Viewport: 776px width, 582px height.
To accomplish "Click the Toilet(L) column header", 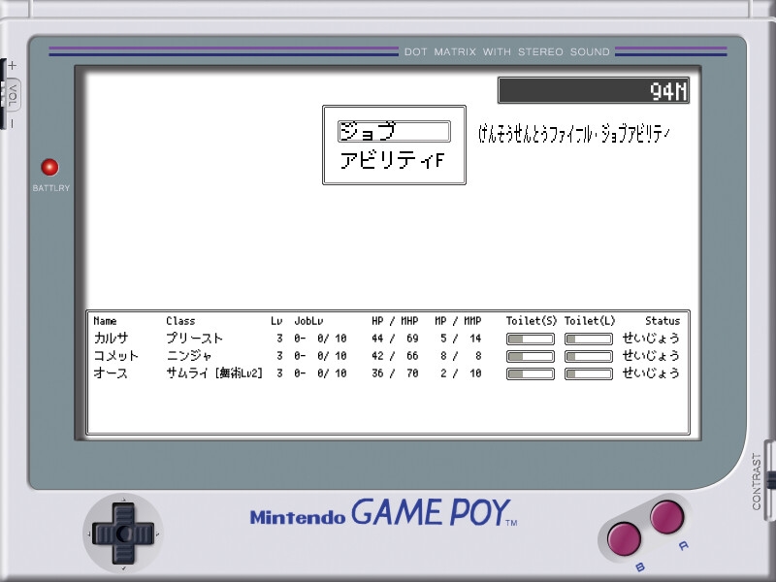I will pos(590,321).
